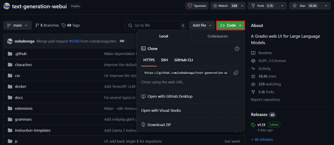The image size is (334, 145).
Task: Click the GitHub Desktop download icon
Action: click(144, 96)
